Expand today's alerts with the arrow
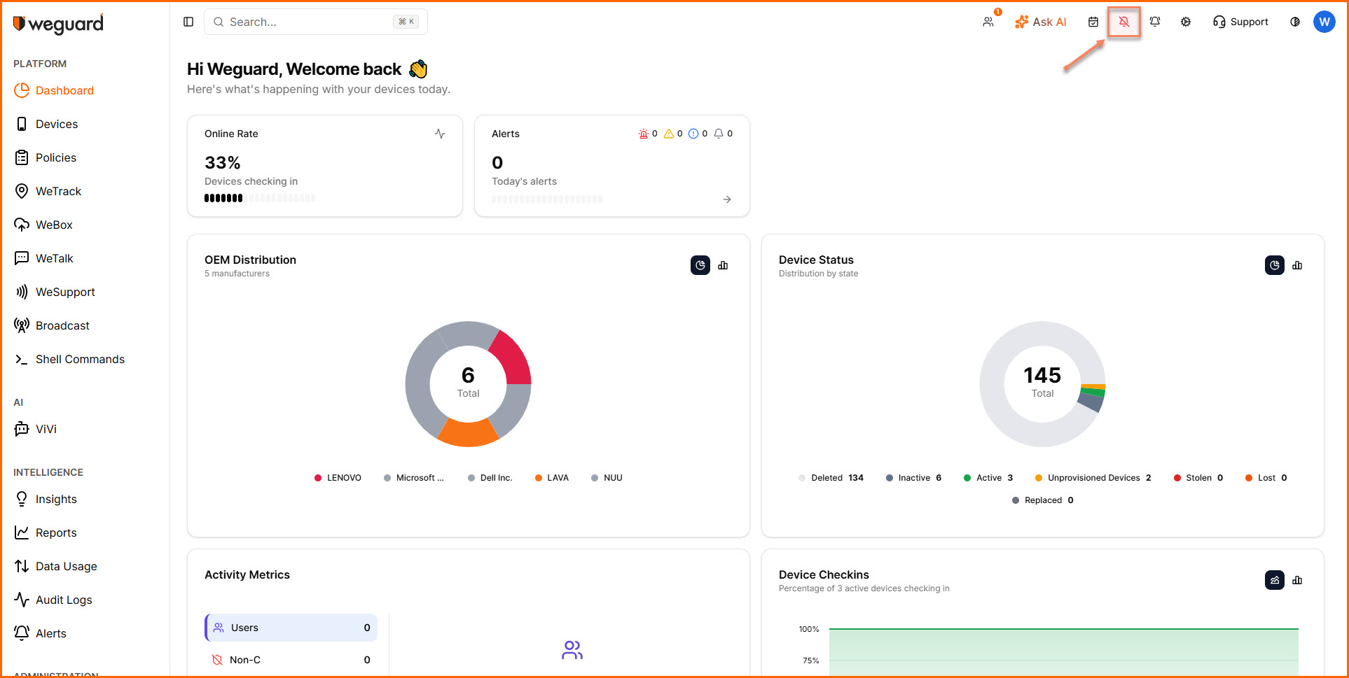This screenshot has width=1349, height=678. [x=727, y=199]
